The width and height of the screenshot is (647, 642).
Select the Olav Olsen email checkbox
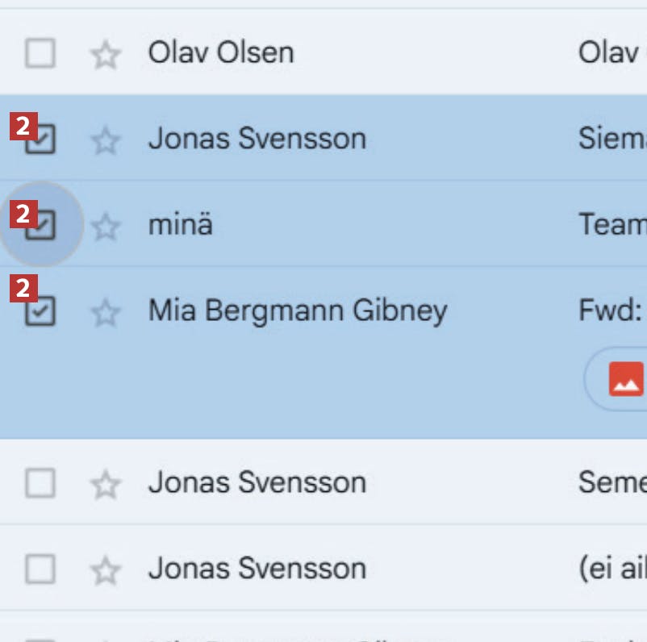click(40, 55)
